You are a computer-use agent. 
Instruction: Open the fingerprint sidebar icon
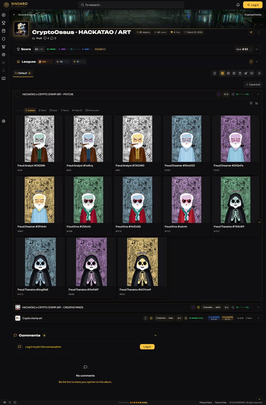click(4, 55)
